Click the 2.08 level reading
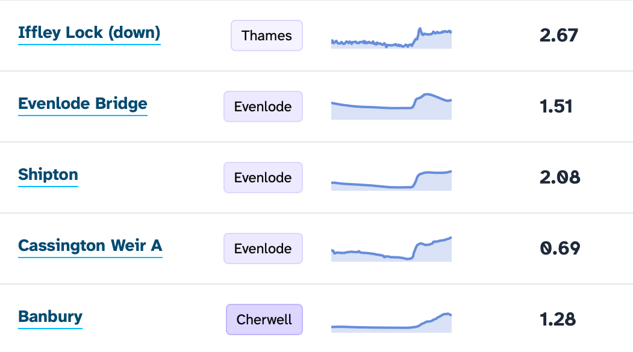 [x=560, y=178]
